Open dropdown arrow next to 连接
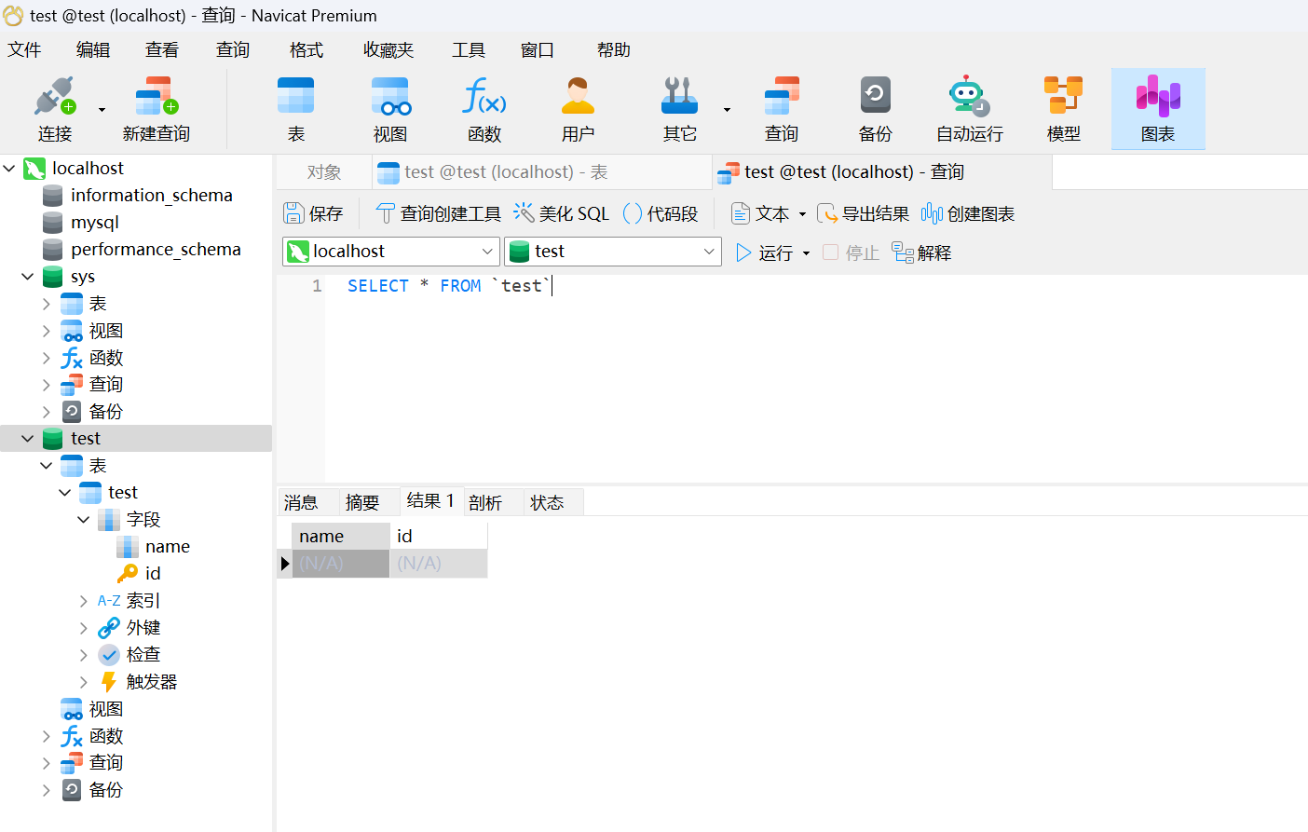The image size is (1308, 832). click(102, 110)
